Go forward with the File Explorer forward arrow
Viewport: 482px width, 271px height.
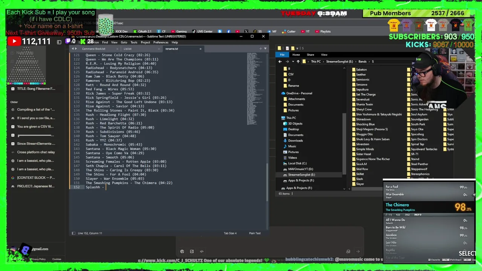287,61
